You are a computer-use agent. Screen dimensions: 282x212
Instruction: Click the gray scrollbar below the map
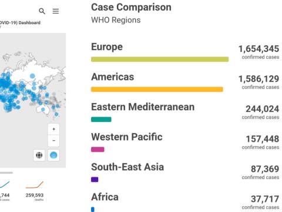[6, 173]
